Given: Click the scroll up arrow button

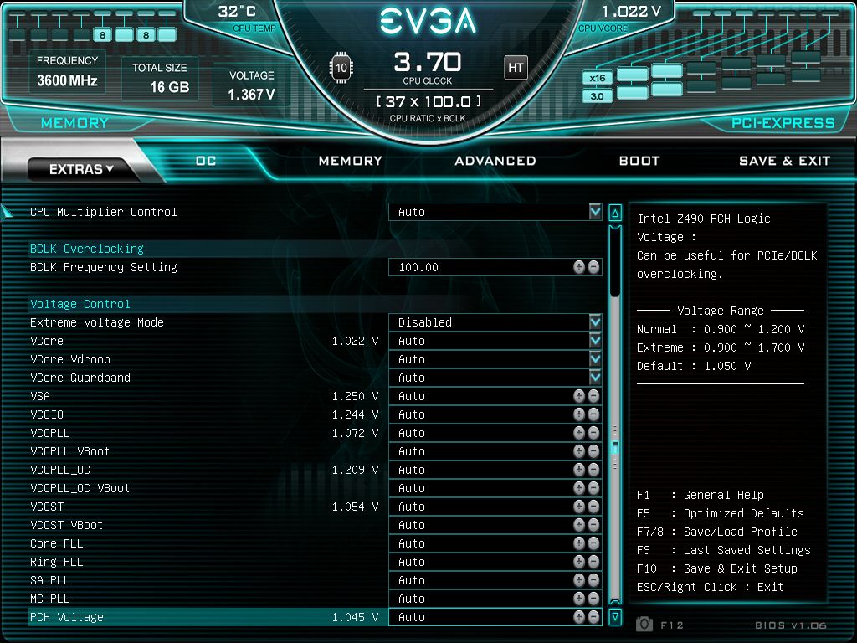Looking at the screenshot, I should tap(615, 213).
